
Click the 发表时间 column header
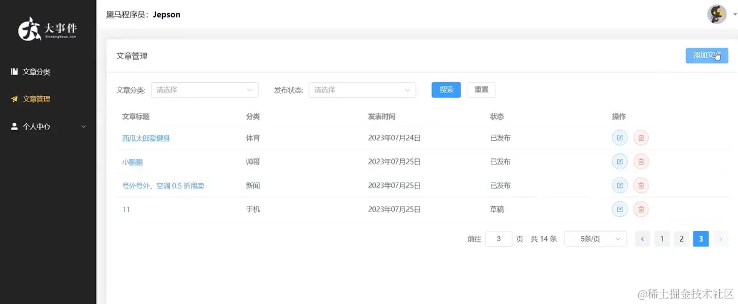[381, 117]
